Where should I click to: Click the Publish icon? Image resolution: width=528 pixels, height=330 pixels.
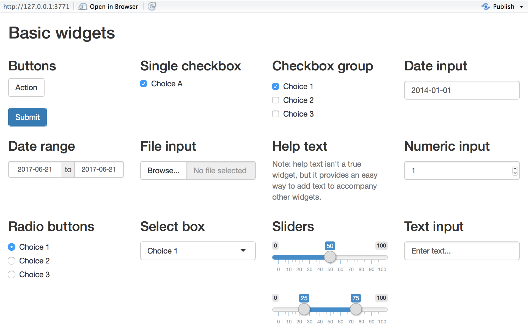[486, 7]
